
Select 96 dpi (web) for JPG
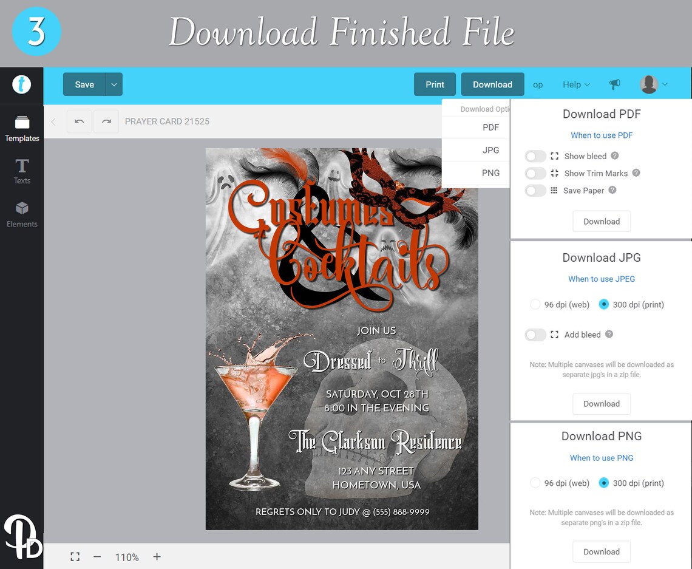click(535, 304)
